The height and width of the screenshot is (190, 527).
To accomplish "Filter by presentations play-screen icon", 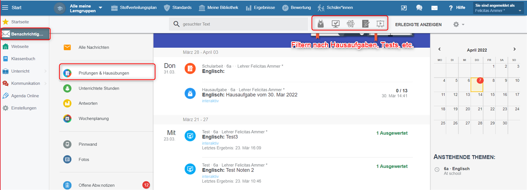I will click(x=380, y=24).
